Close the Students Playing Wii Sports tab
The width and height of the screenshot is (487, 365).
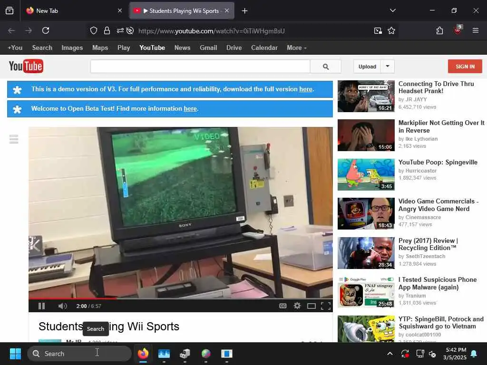point(227,10)
